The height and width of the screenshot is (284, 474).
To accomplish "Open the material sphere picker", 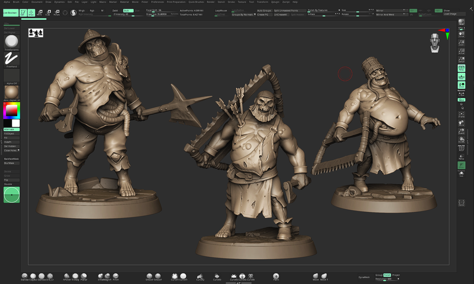I will click(x=12, y=91).
